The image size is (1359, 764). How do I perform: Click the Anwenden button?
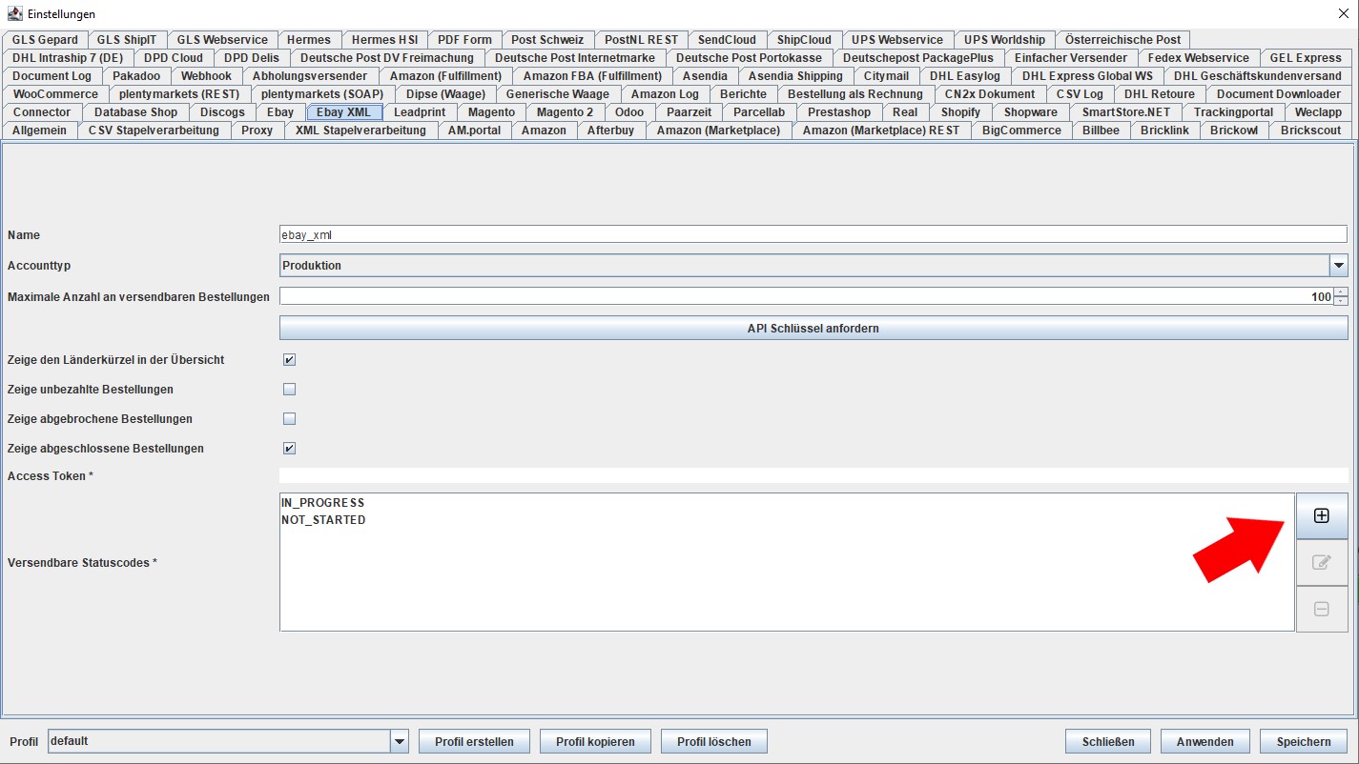pyautogui.click(x=1205, y=741)
